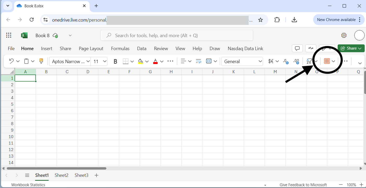Image resolution: width=366 pixels, height=188 pixels.
Task: Open the General number format dropdown
Action: tap(242, 61)
